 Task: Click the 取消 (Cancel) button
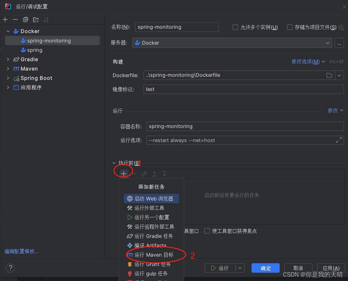tap(298, 268)
